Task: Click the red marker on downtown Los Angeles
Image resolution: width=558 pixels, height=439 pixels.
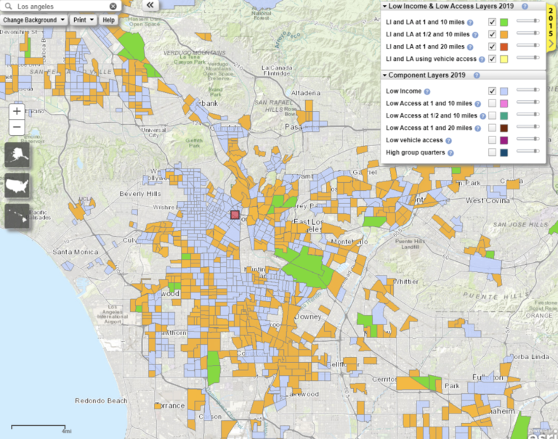Action: point(235,215)
